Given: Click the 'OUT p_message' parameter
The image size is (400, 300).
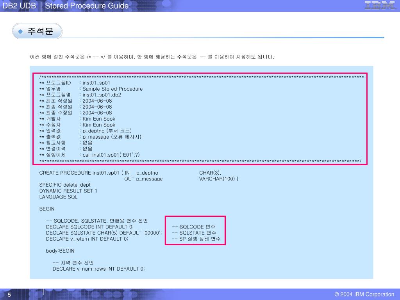Looking at the screenshot, I should (143, 179).
